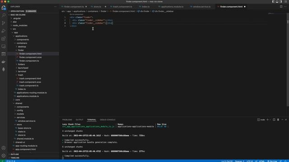The height and width of the screenshot is (162, 289).
Task: Collapse the applications folder
Action: pyautogui.click(x=21, y=36)
